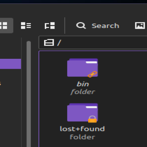Viewport: 147px width, 147px height.
Task: Click the lost+found name label
Action: coord(82,129)
